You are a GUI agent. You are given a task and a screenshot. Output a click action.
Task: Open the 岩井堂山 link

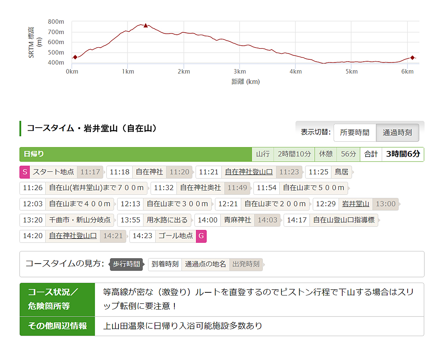(x=356, y=204)
